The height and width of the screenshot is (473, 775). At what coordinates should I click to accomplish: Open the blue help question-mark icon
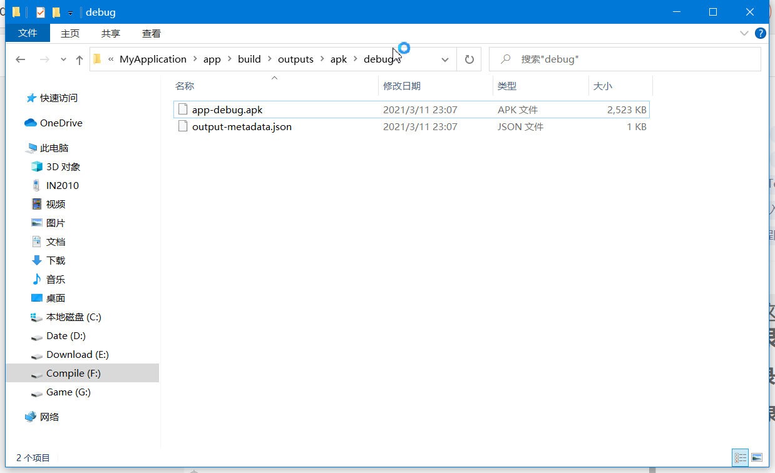(761, 33)
